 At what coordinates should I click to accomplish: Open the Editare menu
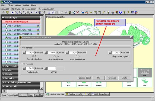(10, 5)
